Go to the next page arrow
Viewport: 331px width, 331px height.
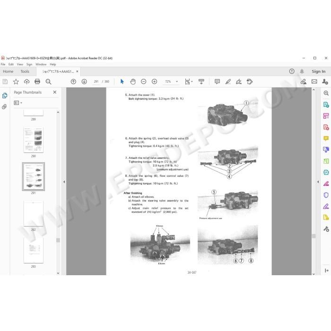(84, 81)
